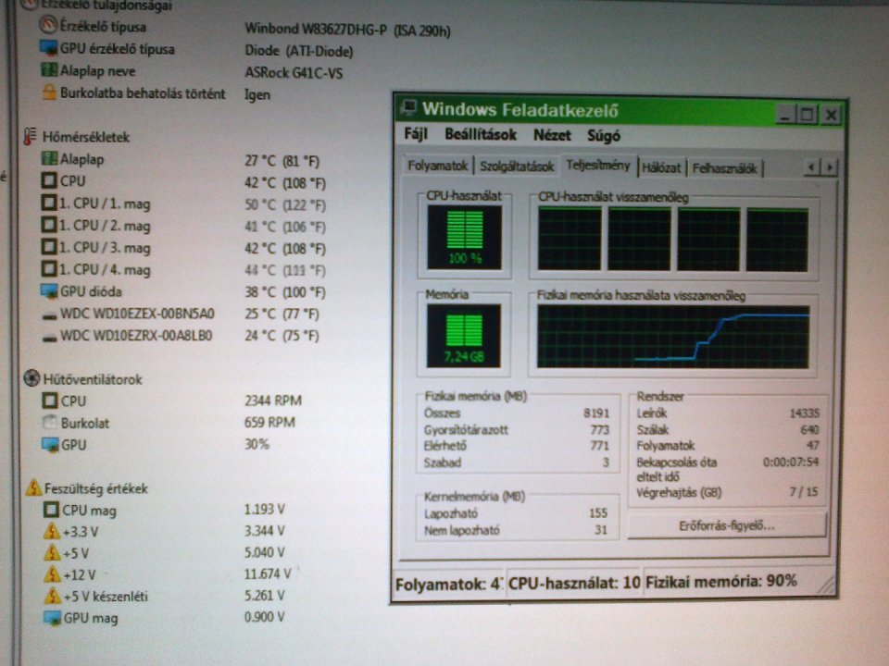This screenshot has width=889, height=666.
Task: Click the Burkolat fan row icon
Action: click(x=50, y=422)
